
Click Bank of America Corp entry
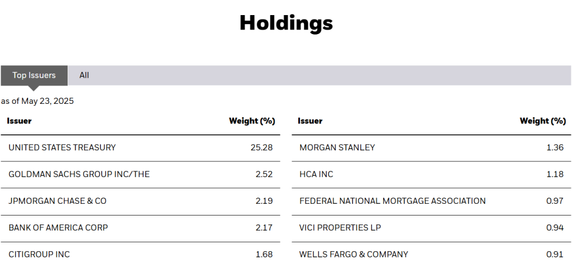(x=58, y=228)
